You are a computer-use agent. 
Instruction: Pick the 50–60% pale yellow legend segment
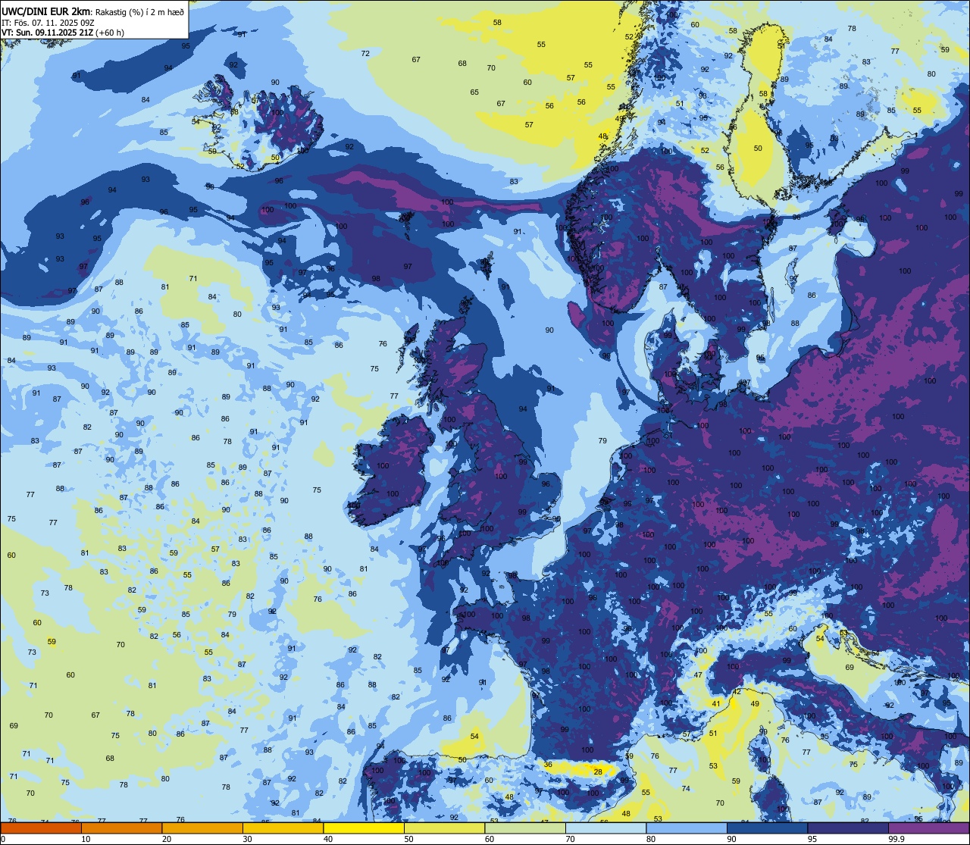[x=445, y=828]
